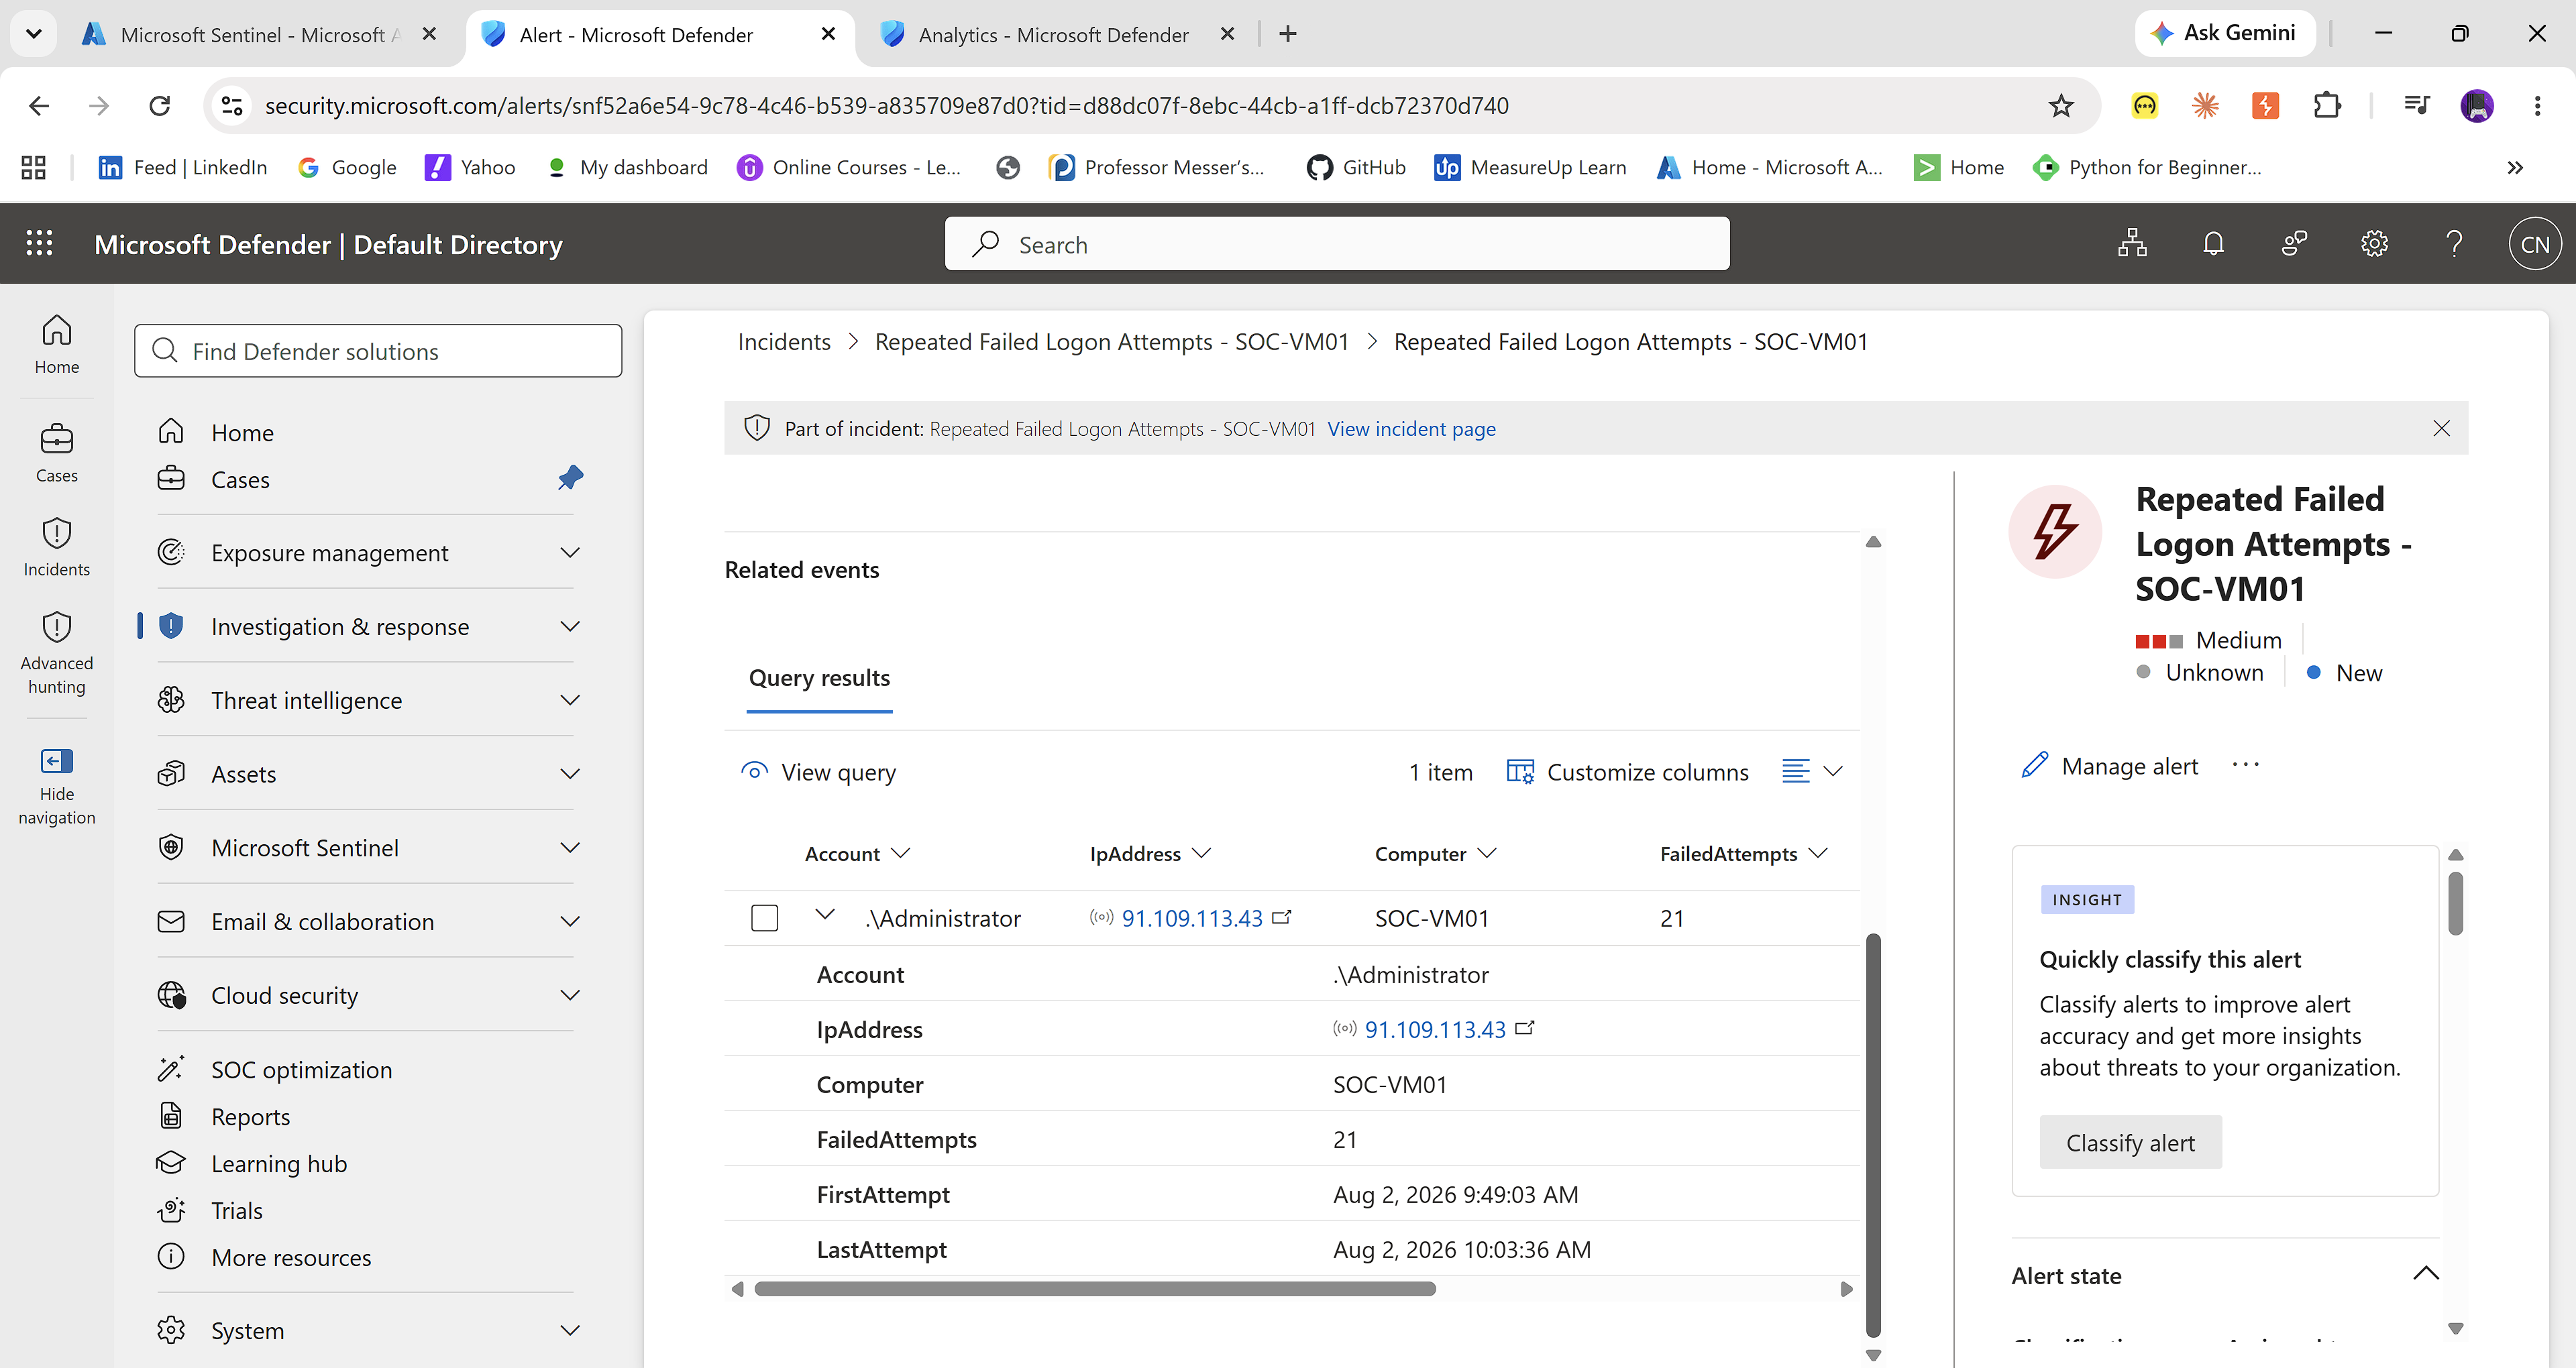Viewport: 2576px width, 1368px height.
Task: Expand Investigation & response section
Action: click(570, 626)
